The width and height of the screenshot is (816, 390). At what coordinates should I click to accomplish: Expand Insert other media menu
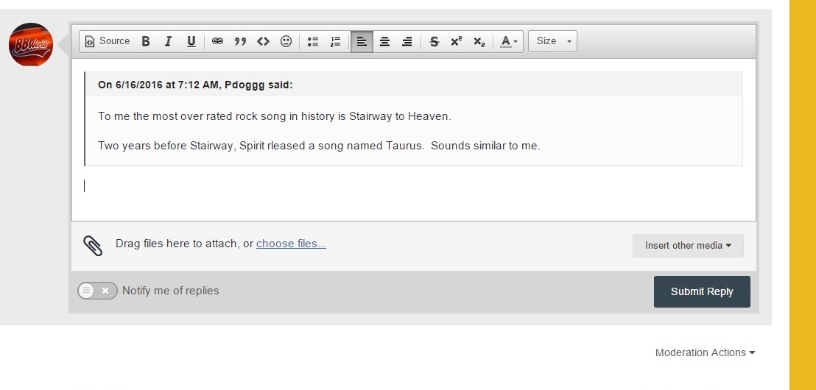(688, 246)
